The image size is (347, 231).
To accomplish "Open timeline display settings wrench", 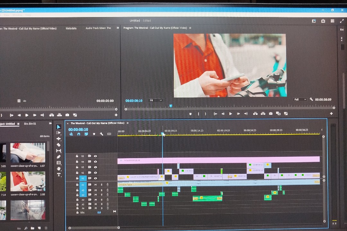I will (102, 134).
